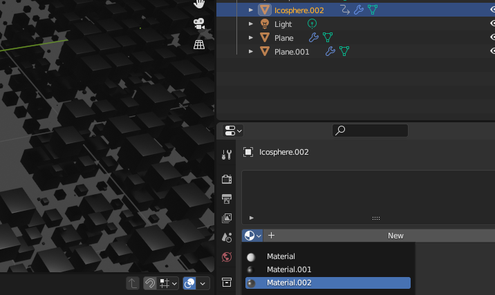This screenshot has width=495, height=295.
Task: Click the Plane.001 modifier wrench icon
Action: 330,51
